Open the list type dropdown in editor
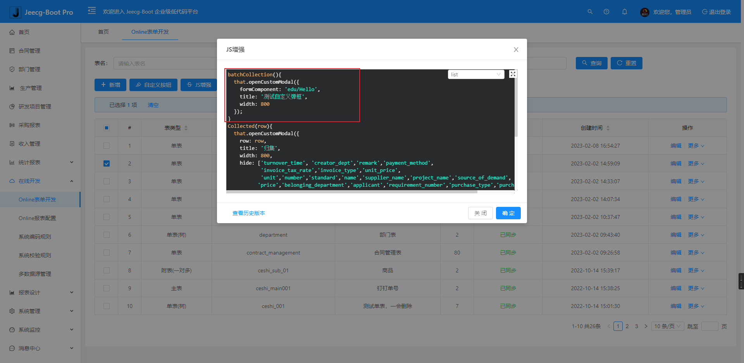This screenshot has width=744, height=363. click(x=476, y=74)
